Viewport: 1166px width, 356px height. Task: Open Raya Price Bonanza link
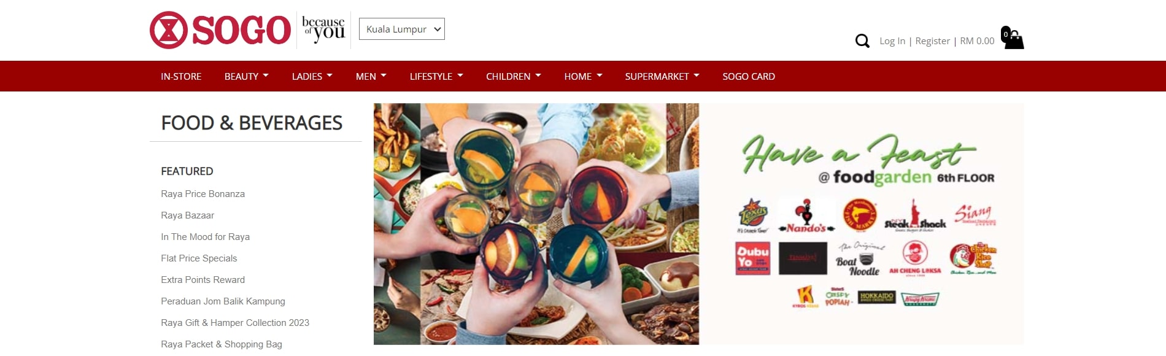(203, 194)
